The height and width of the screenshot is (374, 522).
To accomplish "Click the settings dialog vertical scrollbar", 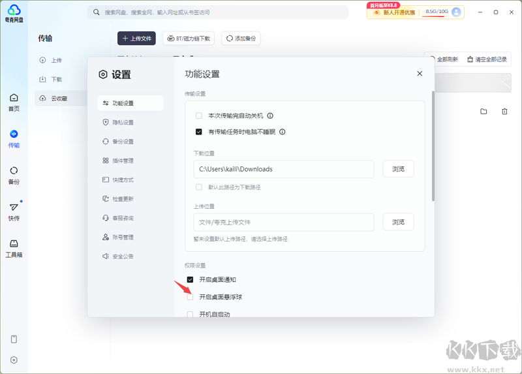I will pyautogui.click(x=433, y=146).
